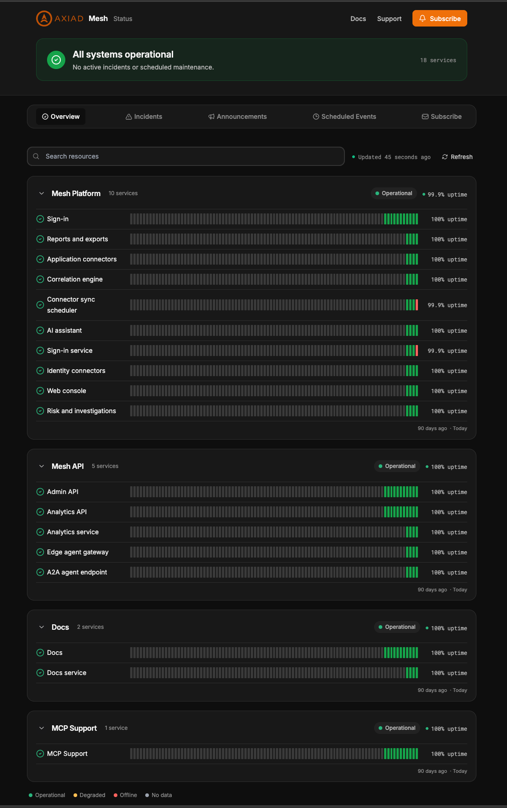Viewport: 507px width, 808px height.
Task: Click the MCP Support row status icon
Action: 40,754
